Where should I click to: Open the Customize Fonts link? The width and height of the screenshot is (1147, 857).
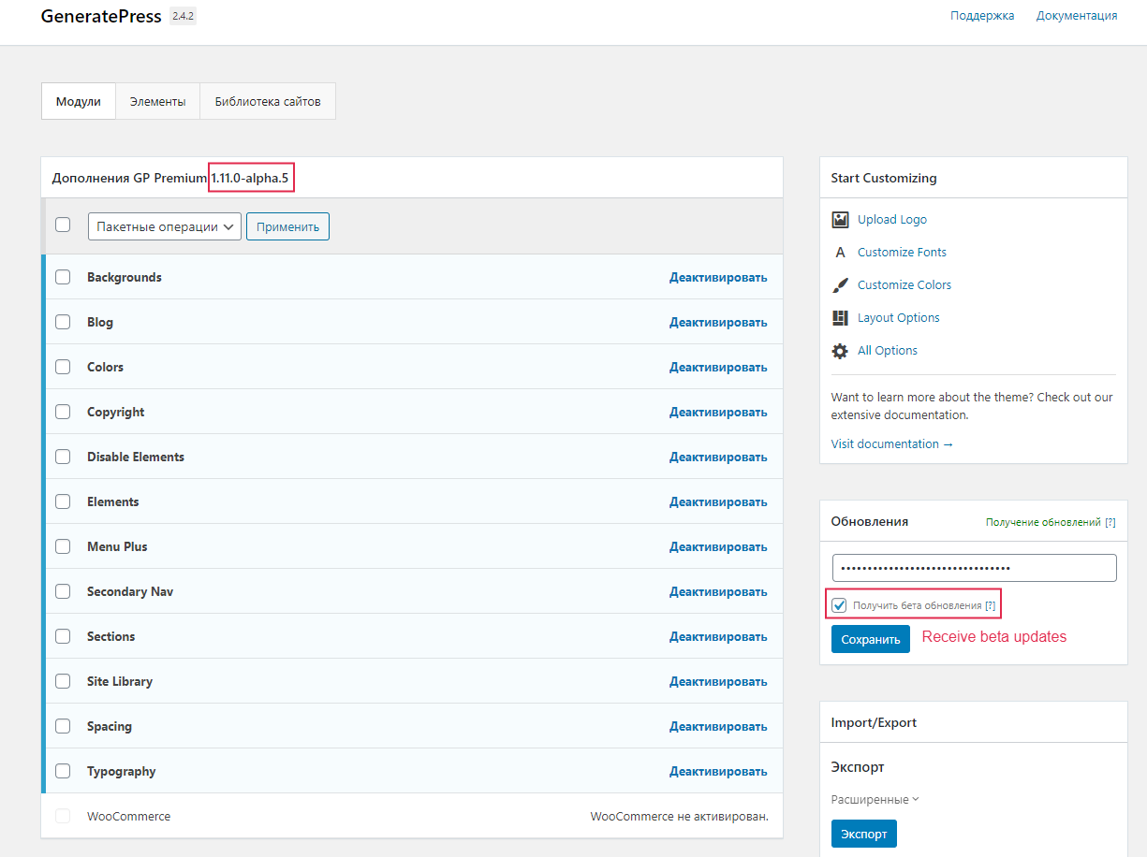coord(902,253)
